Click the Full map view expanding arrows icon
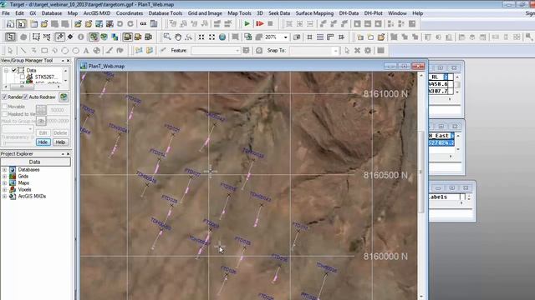Image resolution: width=535 pixels, height=300 pixels. pyautogui.click(x=211, y=37)
